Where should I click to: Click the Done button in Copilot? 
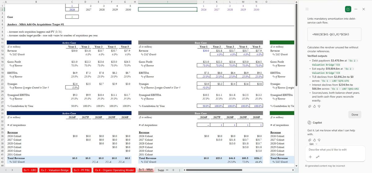tap(355, 115)
